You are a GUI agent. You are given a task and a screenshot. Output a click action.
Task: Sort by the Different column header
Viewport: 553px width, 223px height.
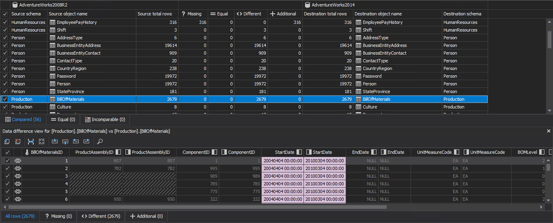coord(251,14)
